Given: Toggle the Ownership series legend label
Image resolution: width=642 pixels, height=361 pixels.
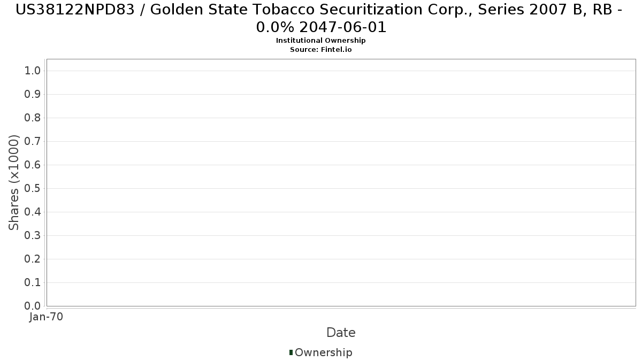Looking at the screenshot, I should point(323,352).
